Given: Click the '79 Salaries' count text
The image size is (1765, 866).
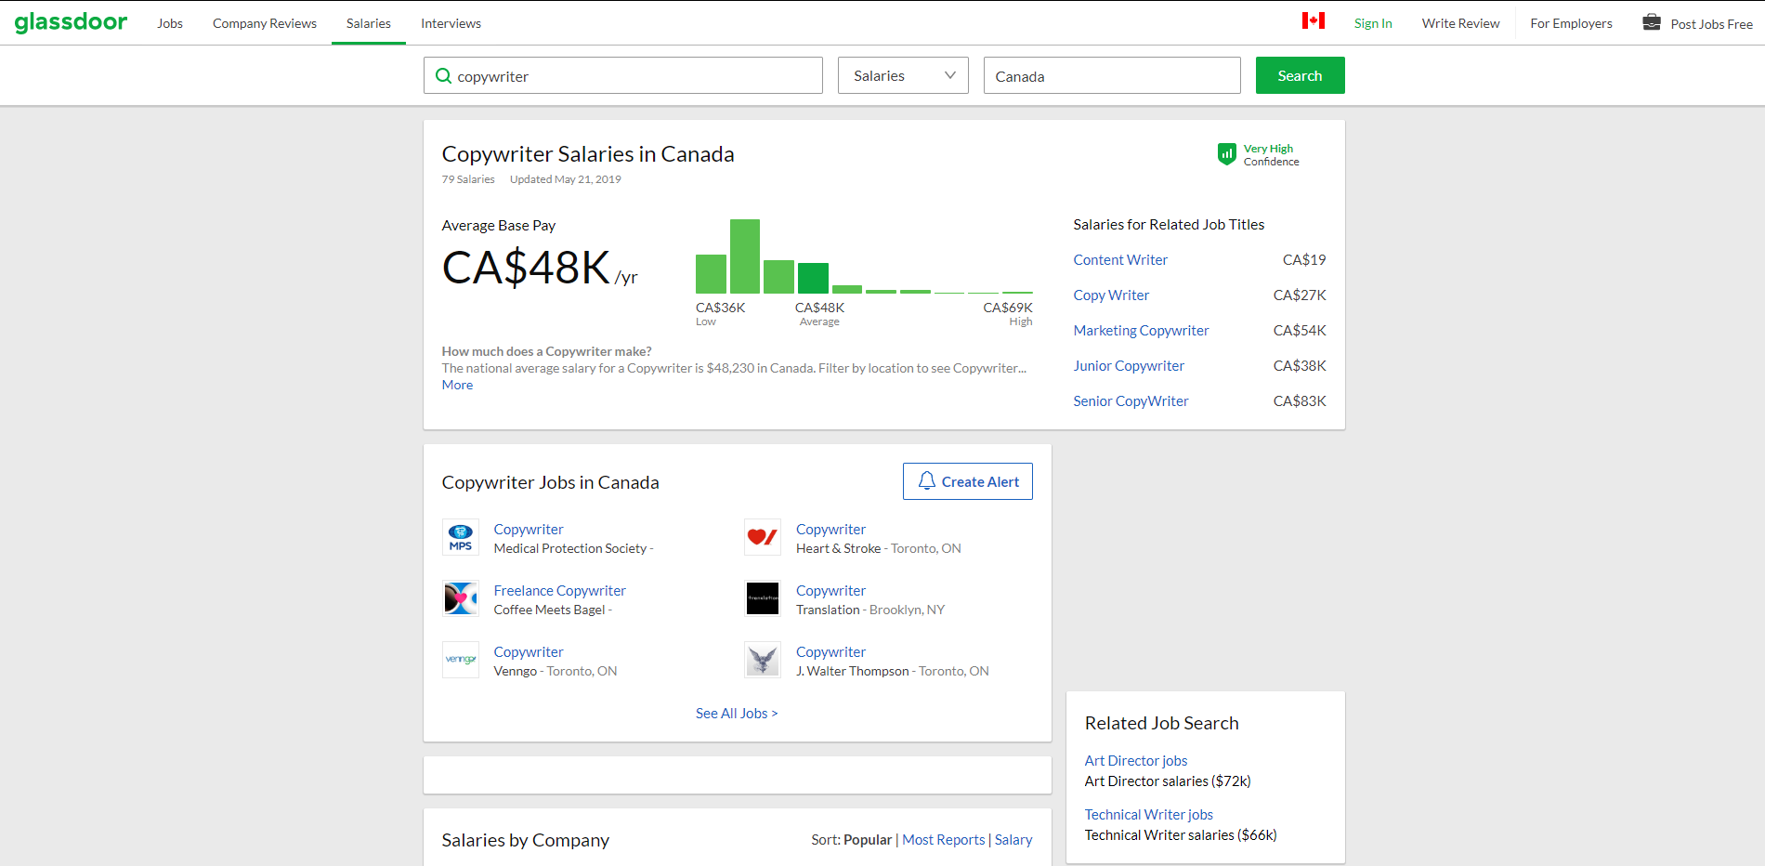Looking at the screenshot, I should pos(468,179).
